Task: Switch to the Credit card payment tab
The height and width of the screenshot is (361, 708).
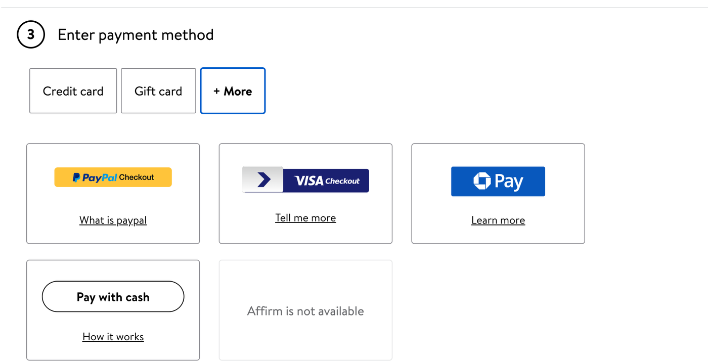Action: (73, 91)
